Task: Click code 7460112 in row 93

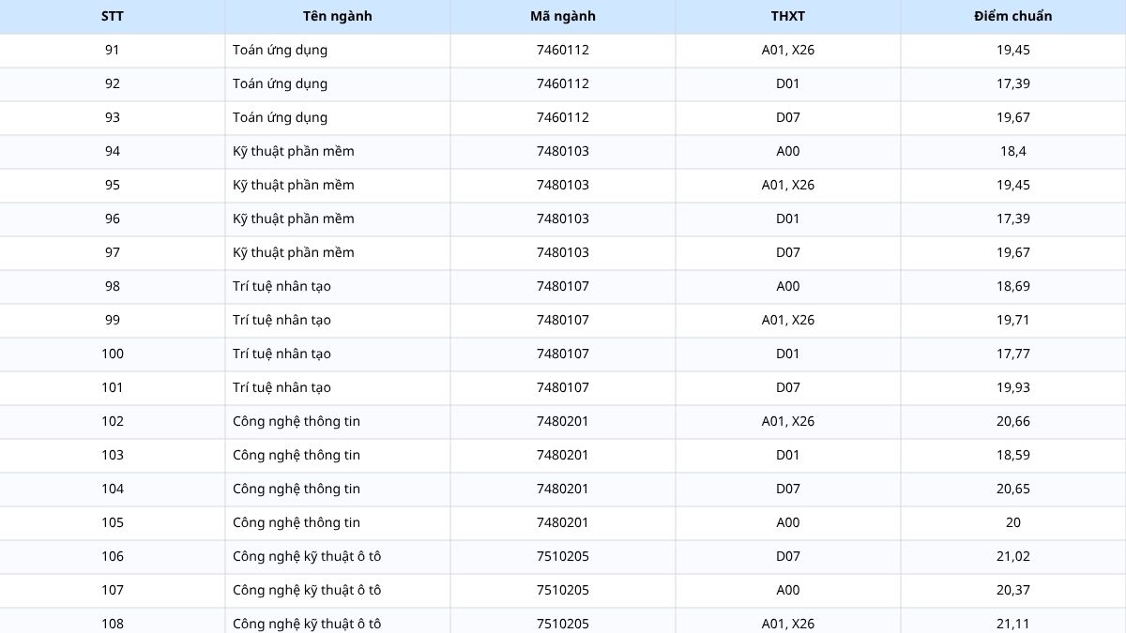Action: [x=563, y=117]
